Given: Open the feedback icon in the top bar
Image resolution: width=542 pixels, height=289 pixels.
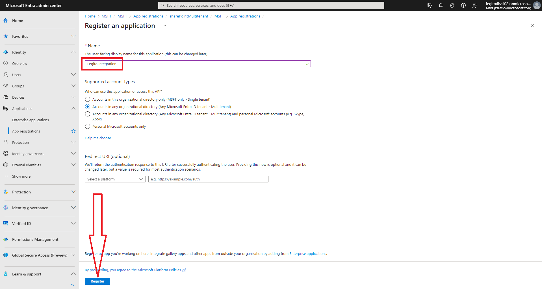Looking at the screenshot, I should coord(475,5).
